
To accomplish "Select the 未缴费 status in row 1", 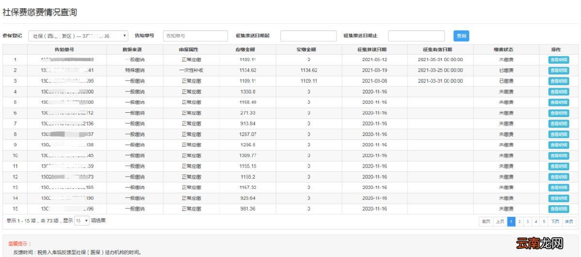I will tap(506, 60).
